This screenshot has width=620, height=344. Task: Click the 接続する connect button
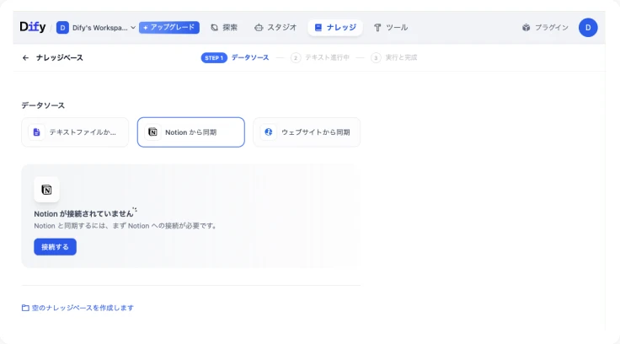(x=55, y=247)
